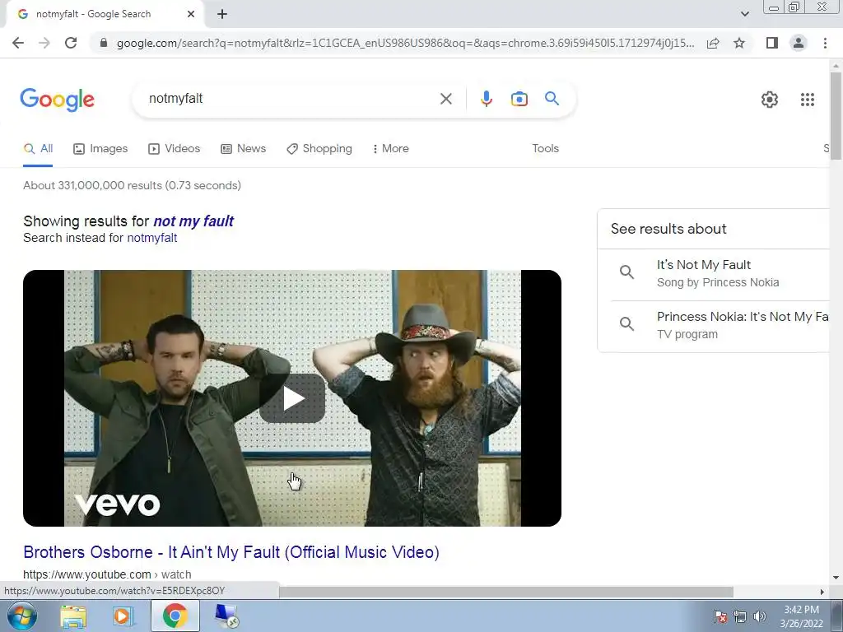Switch to the Images tab
This screenshot has height=632, width=843.
click(100, 149)
